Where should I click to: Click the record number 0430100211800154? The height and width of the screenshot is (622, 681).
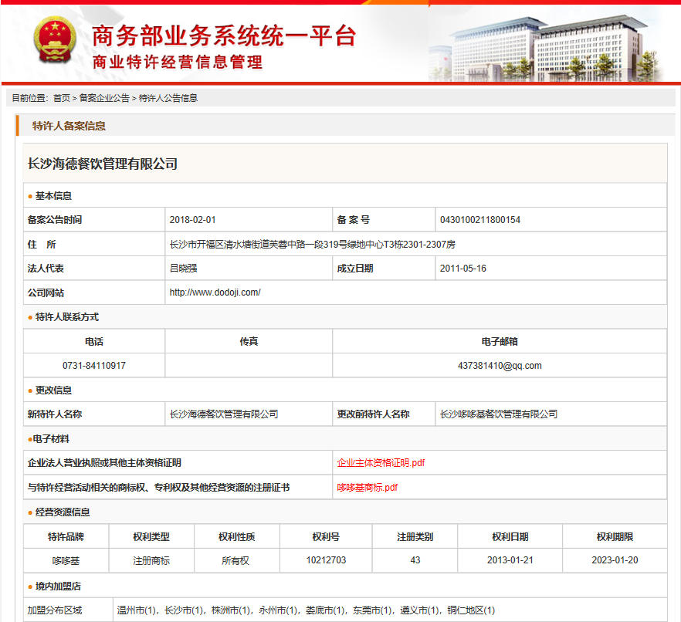(x=480, y=220)
